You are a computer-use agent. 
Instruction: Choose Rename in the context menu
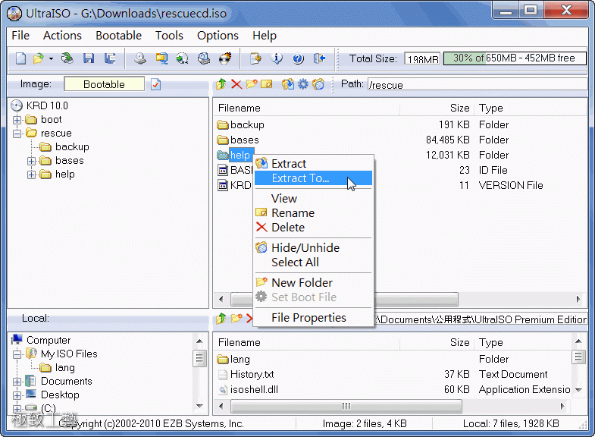pyautogui.click(x=314, y=213)
